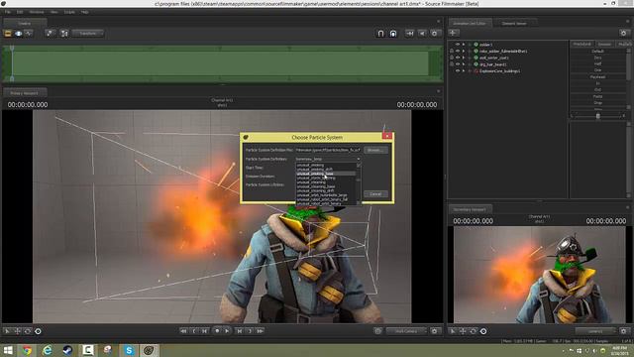Image resolution: width=634 pixels, height=357 pixels.
Task: Open Animation Set Editor gear settings
Action: (623, 33)
